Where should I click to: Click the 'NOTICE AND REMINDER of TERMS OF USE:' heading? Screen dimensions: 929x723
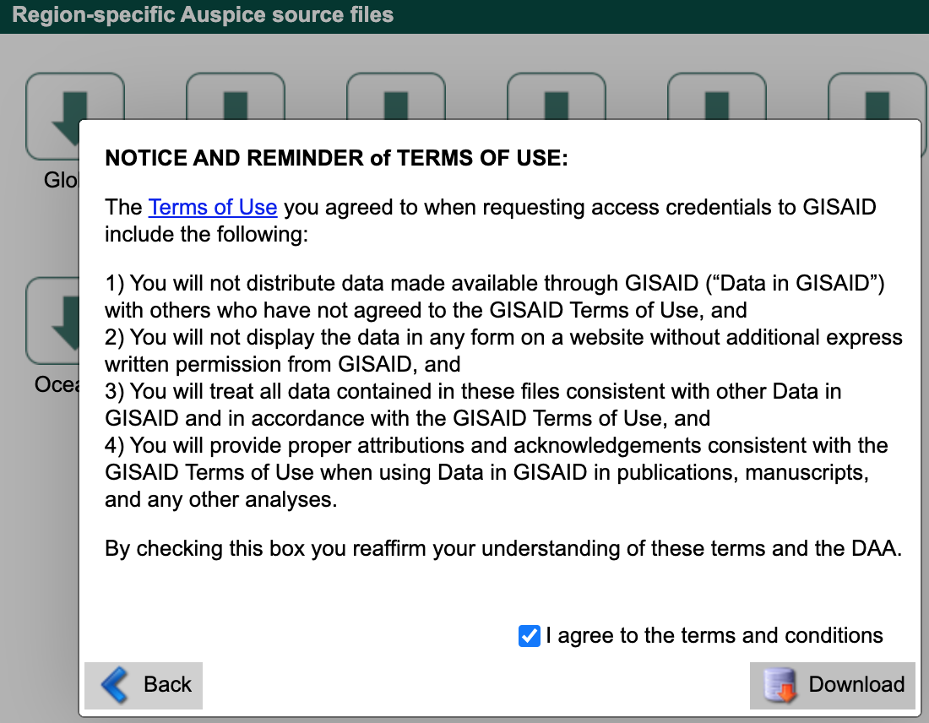(336, 158)
